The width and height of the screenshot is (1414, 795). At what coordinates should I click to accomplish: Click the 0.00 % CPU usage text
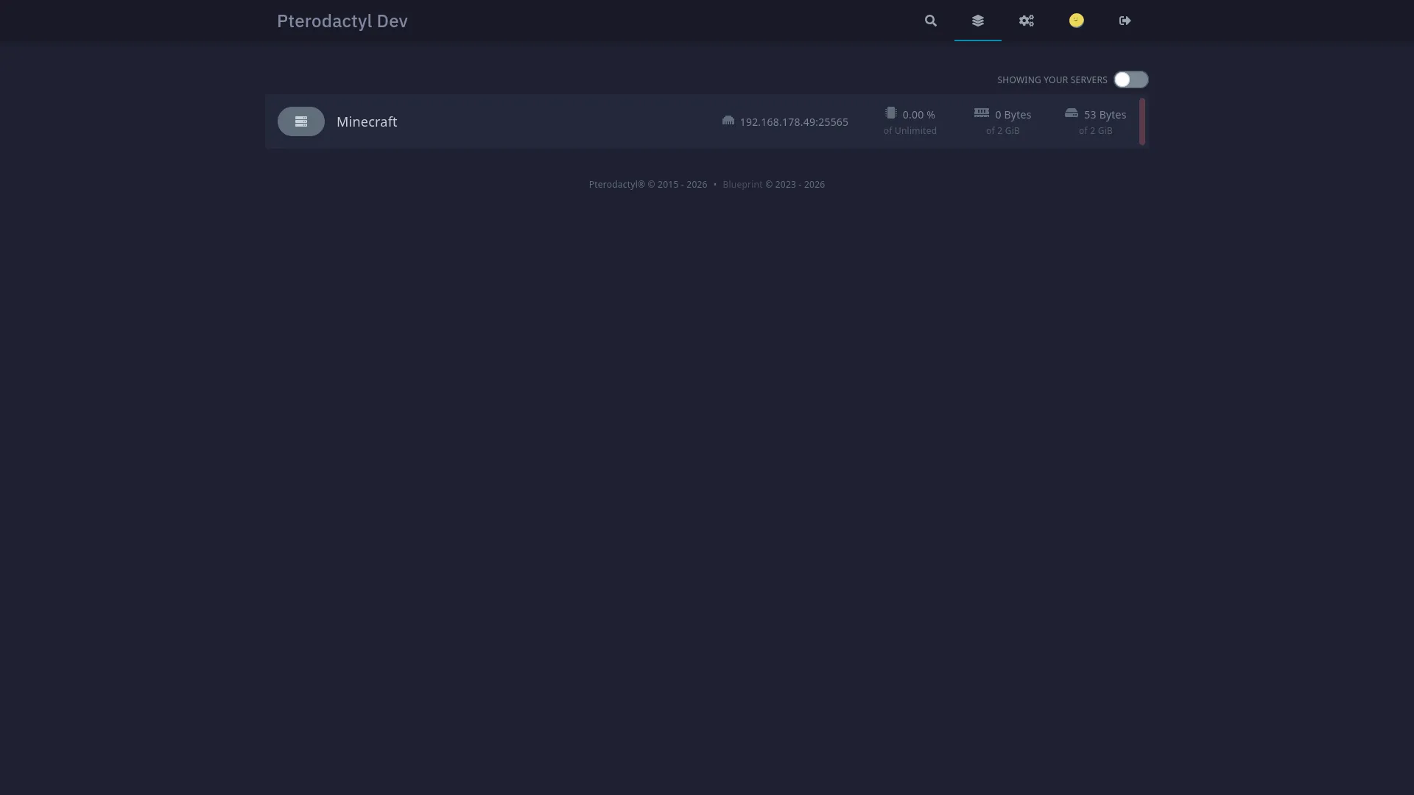918,115
